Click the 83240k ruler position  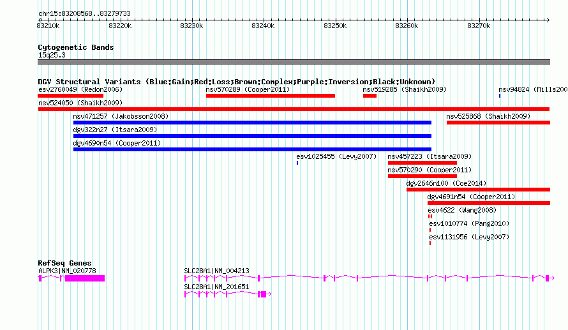[x=263, y=26]
